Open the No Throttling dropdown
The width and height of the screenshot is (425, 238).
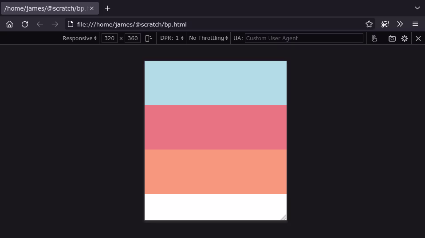(x=208, y=38)
